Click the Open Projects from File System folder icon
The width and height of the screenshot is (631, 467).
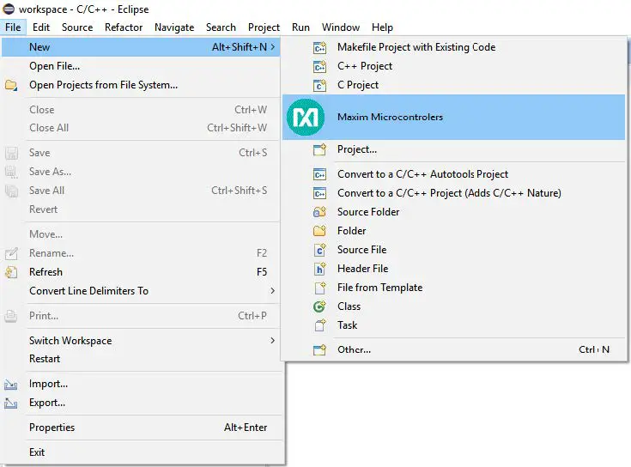click(x=11, y=85)
